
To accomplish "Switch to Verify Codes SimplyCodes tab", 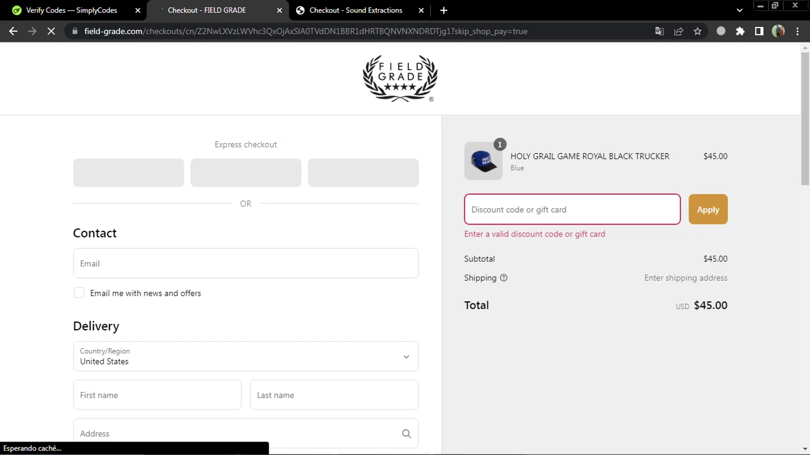I will point(72,10).
